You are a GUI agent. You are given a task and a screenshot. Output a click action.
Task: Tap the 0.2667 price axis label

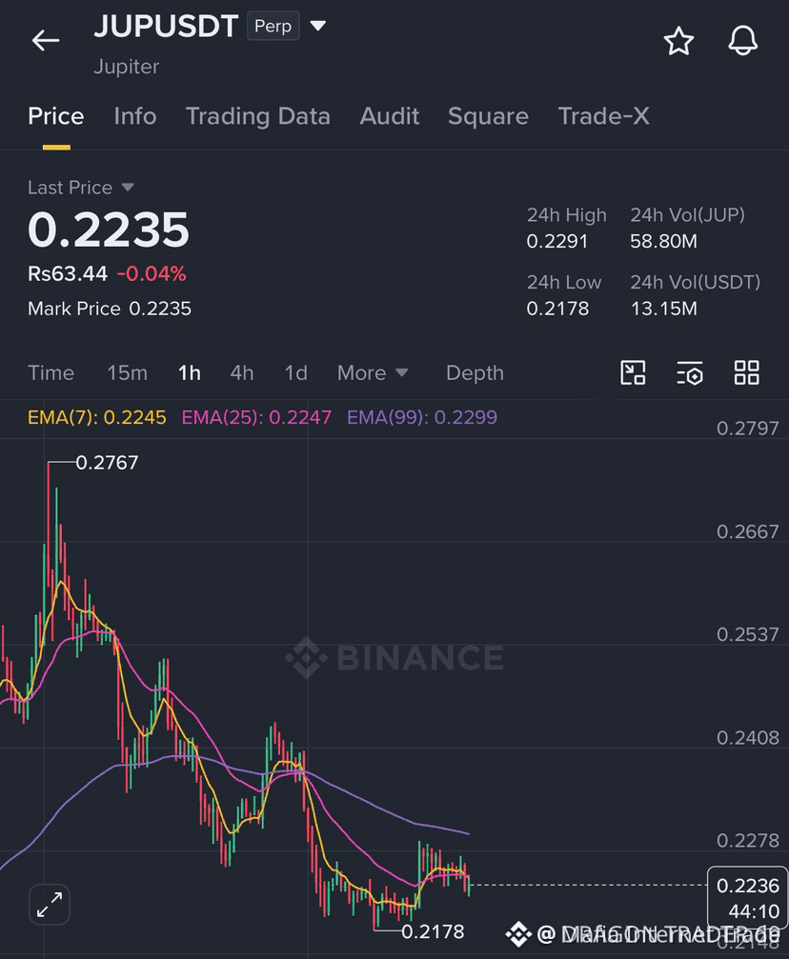pos(748,531)
